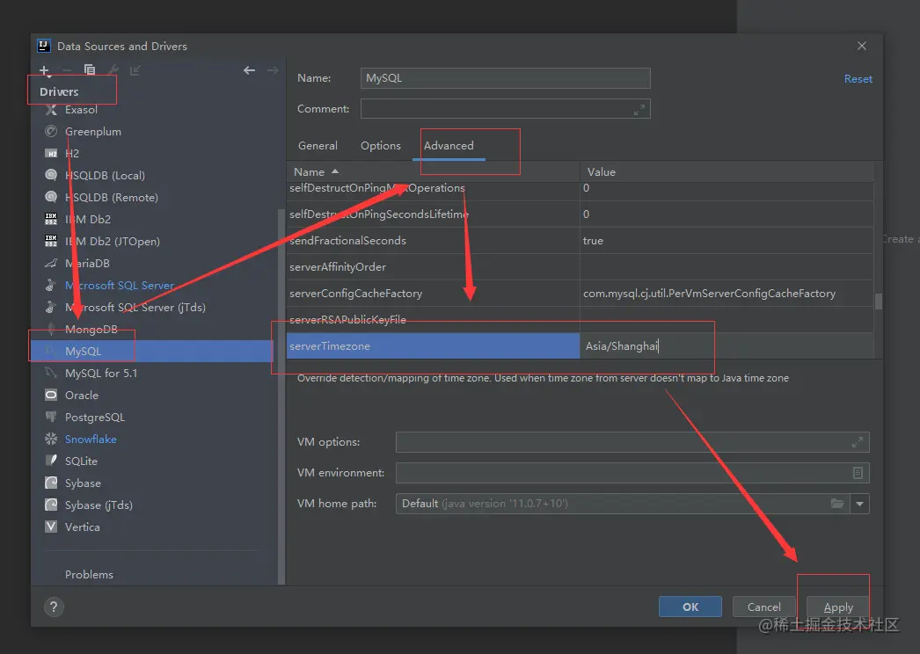Screen dimensions: 920x654
Task: Select the HSQLDB (Local) driver
Action: click(x=105, y=176)
